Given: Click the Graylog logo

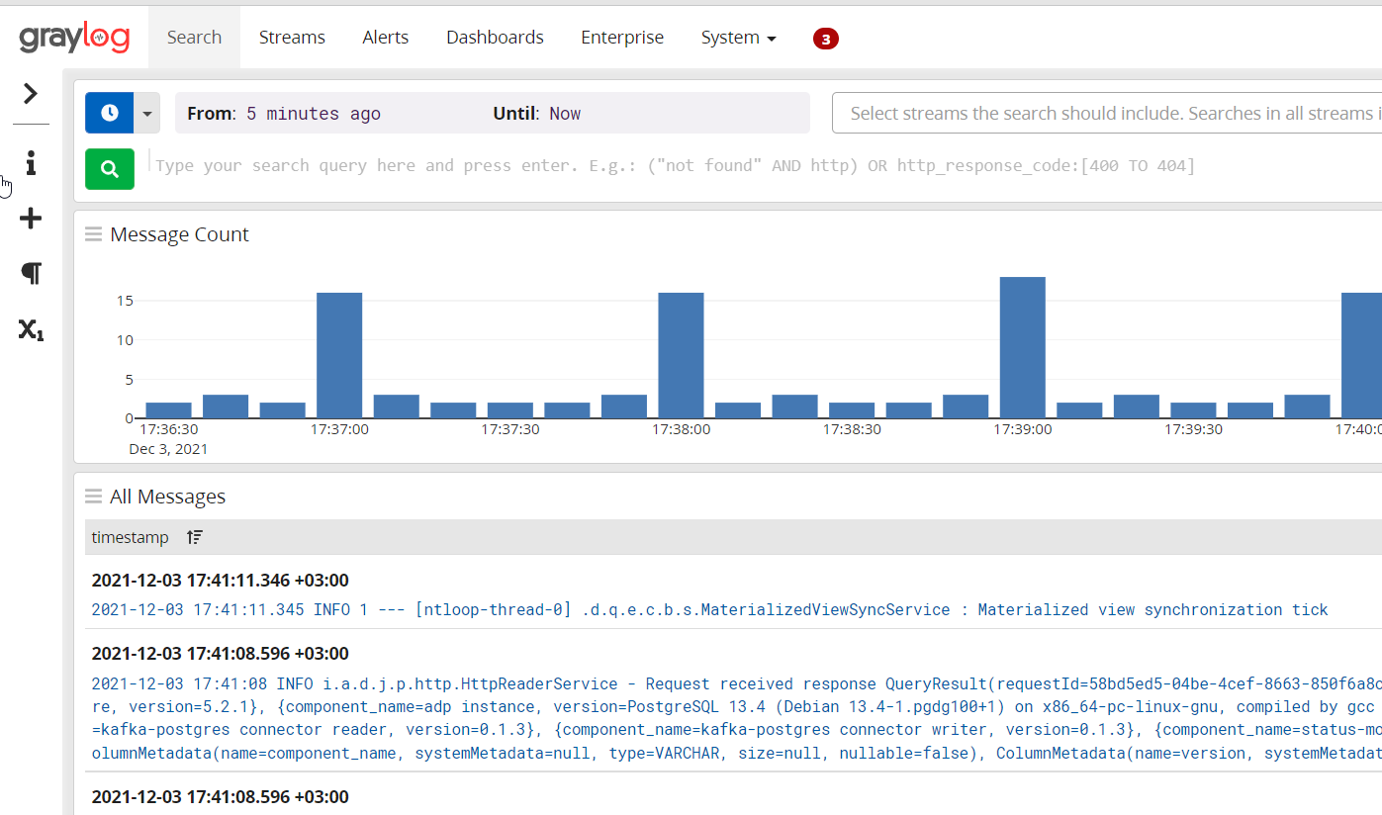Looking at the screenshot, I should click(x=74, y=38).
